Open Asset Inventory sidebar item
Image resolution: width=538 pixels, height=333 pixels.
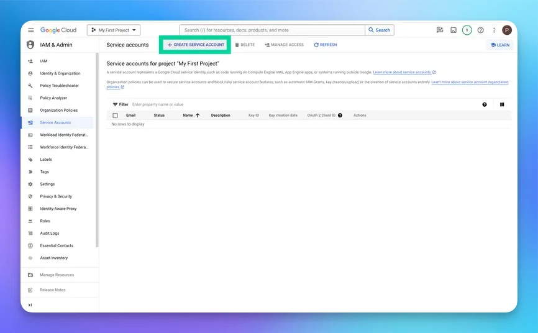click(57, 258)
